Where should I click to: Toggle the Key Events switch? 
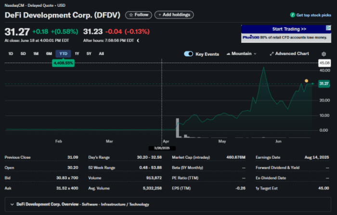point(189,54)
